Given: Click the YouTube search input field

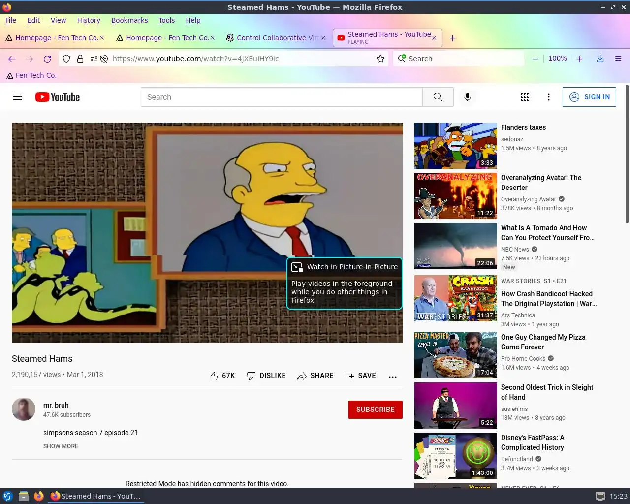Looking at the screenshot, I should (x=282, y=97).
